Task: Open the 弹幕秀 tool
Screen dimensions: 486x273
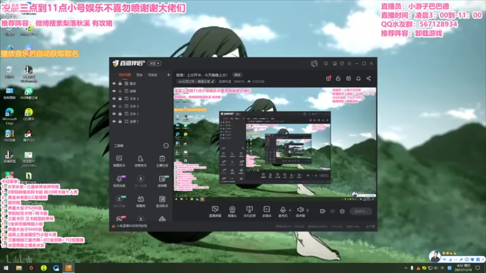Action: [x=140, y=201]
